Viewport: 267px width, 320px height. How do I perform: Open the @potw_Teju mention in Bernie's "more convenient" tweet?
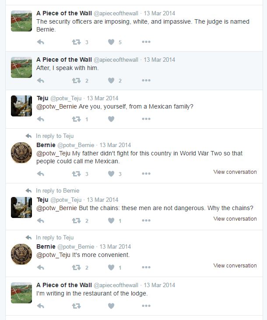click(53, 255)
